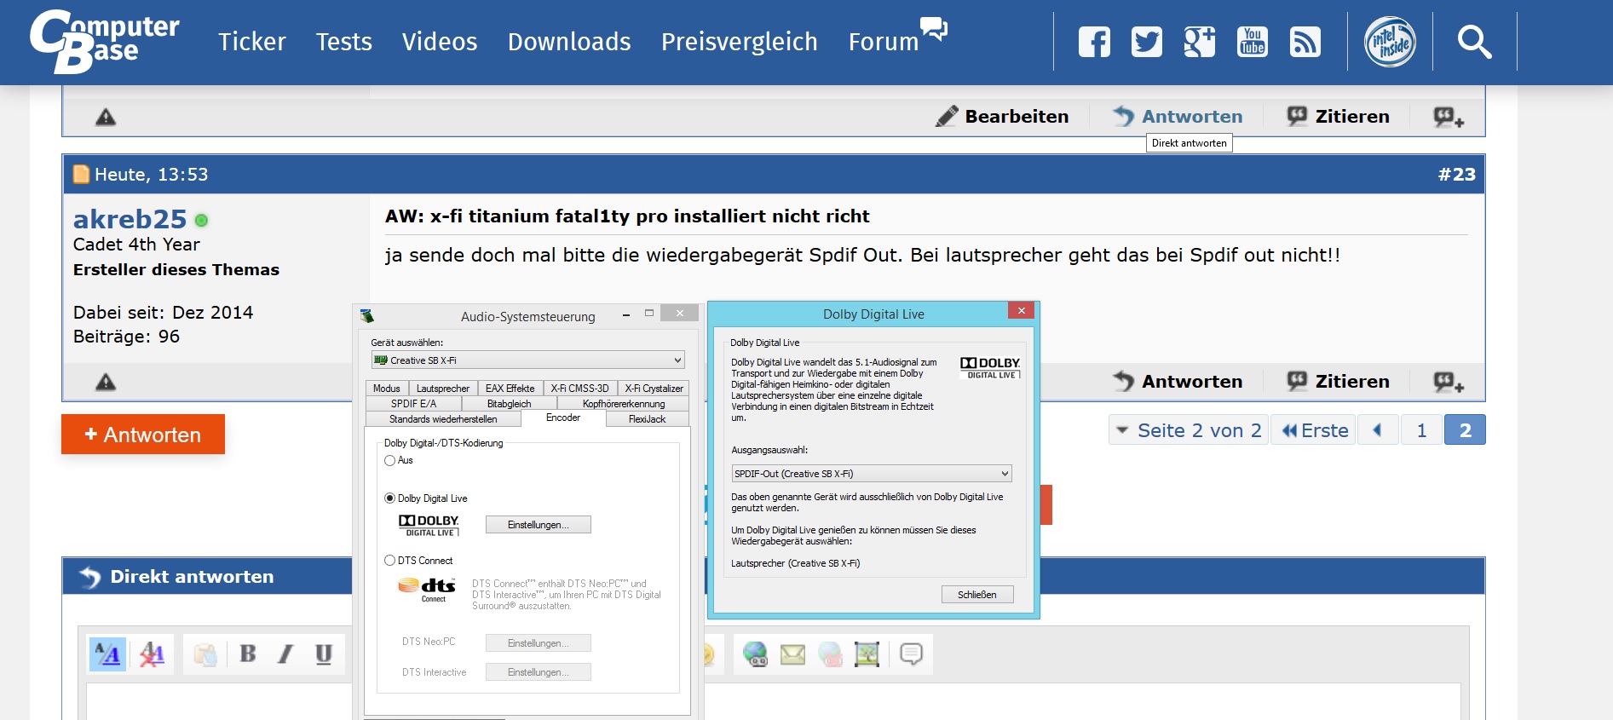Click the Bold formatting icon

pos(248,654)
